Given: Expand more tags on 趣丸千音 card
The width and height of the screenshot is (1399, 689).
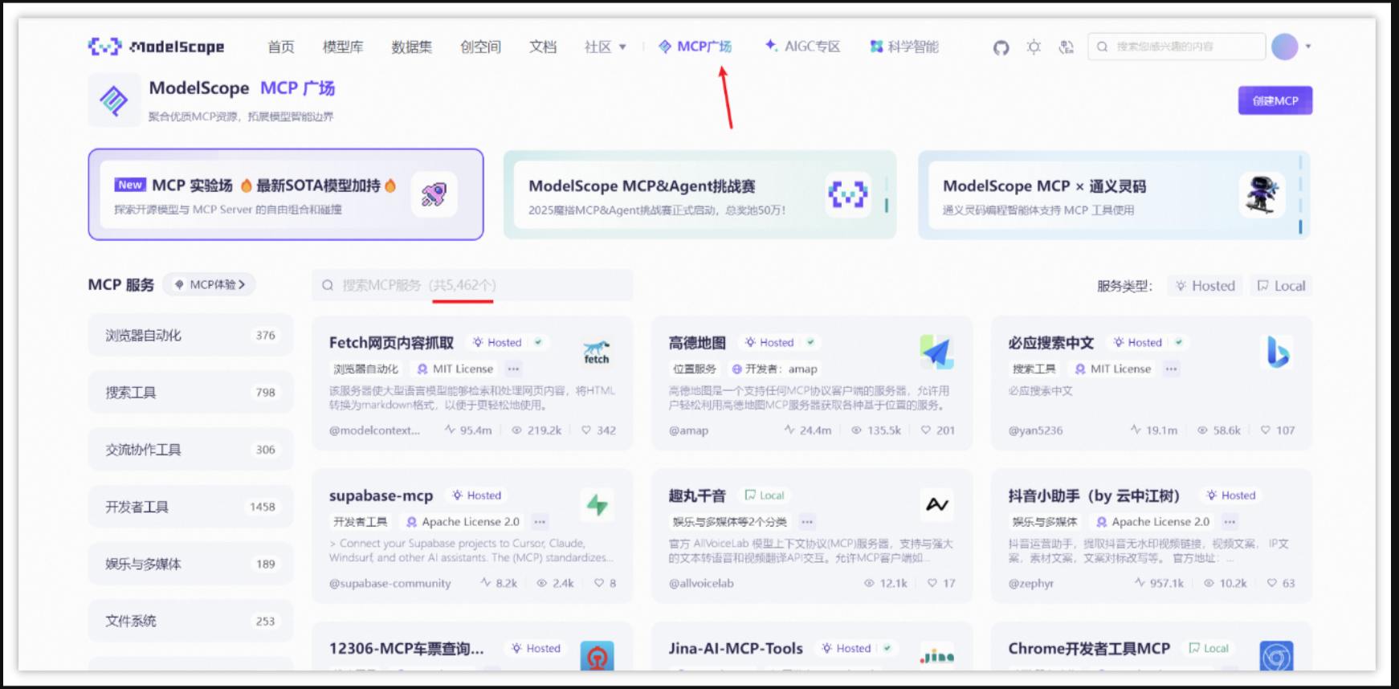Looking at the screenshot, I should click(807, 522).
